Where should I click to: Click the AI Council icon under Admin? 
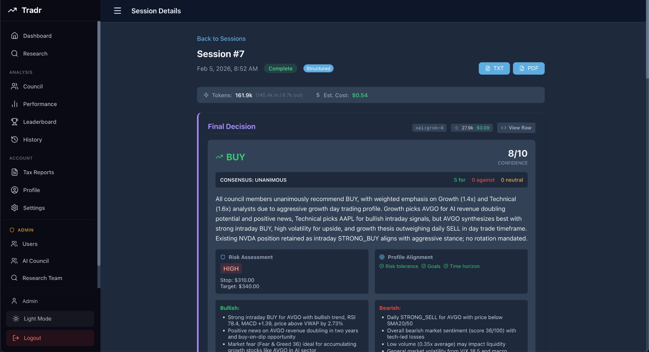pyautogui.click(x=15, y=261)
